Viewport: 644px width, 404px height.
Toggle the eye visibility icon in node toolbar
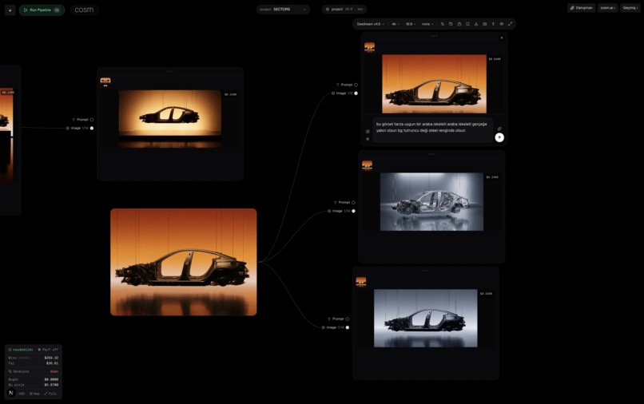502,24
